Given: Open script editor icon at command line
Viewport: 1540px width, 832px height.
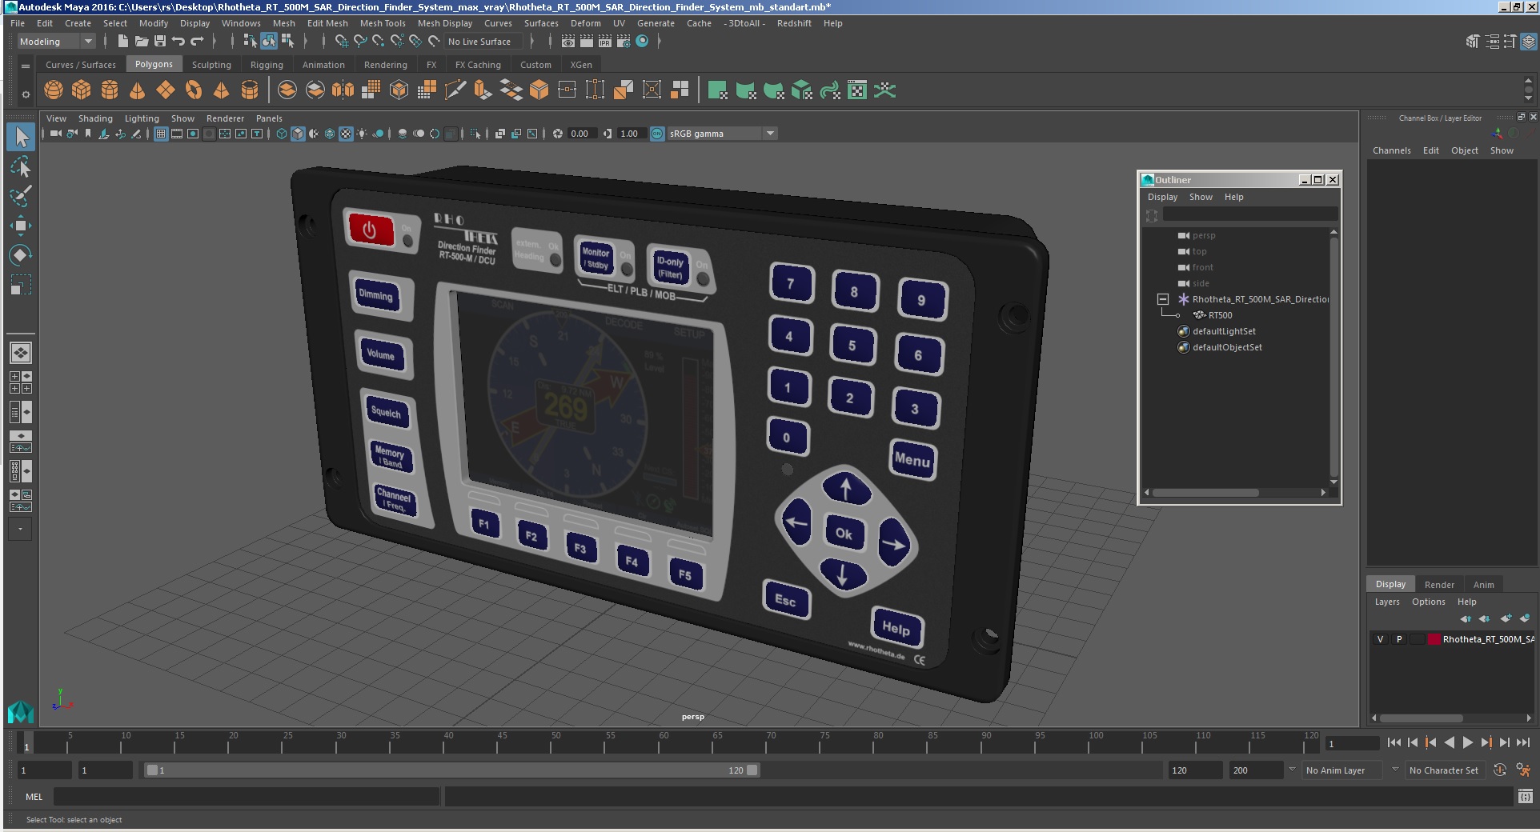Looking at the screenshot, I should 1525,796.
